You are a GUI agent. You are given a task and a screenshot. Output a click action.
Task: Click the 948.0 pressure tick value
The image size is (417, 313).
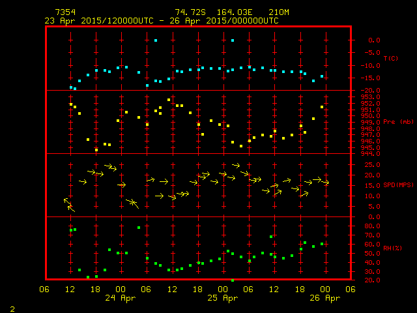point(371,128)
